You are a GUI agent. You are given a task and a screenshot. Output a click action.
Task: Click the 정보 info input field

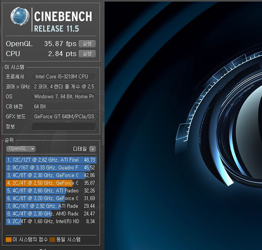pos(64,127)
